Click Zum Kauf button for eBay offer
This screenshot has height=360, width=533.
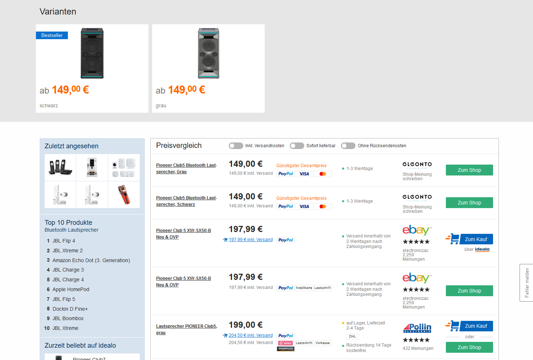476,239
